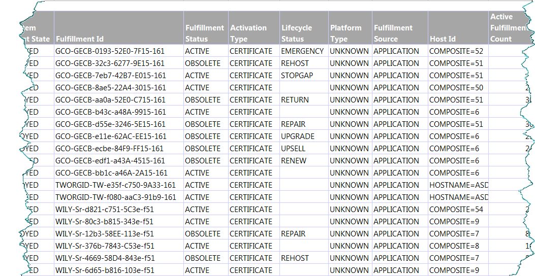Click the EMERGENCY lifecycle status cell

(x=302, y=51)
